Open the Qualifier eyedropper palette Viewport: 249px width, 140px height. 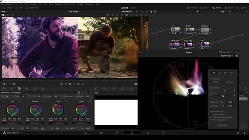(114, 89)
